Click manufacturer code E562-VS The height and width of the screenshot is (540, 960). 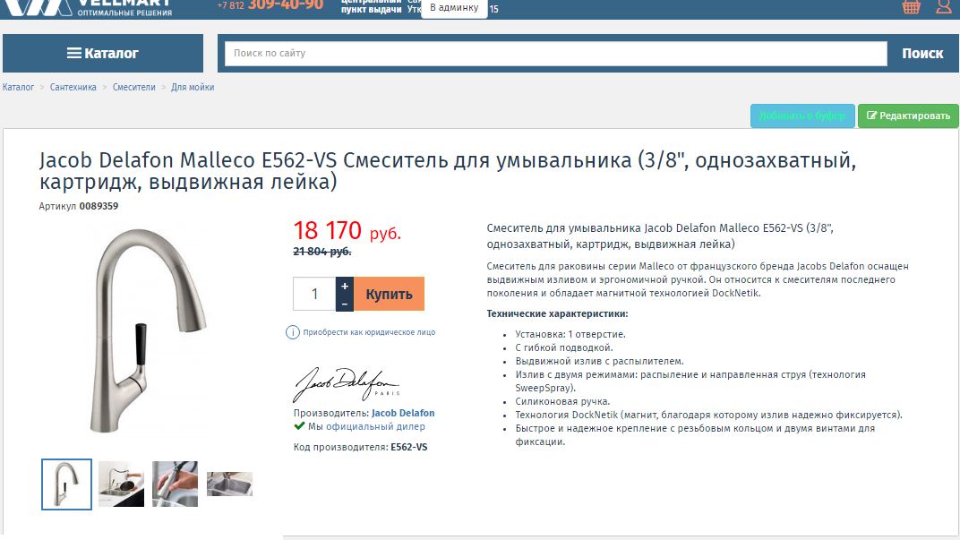(x=409, y=447)
